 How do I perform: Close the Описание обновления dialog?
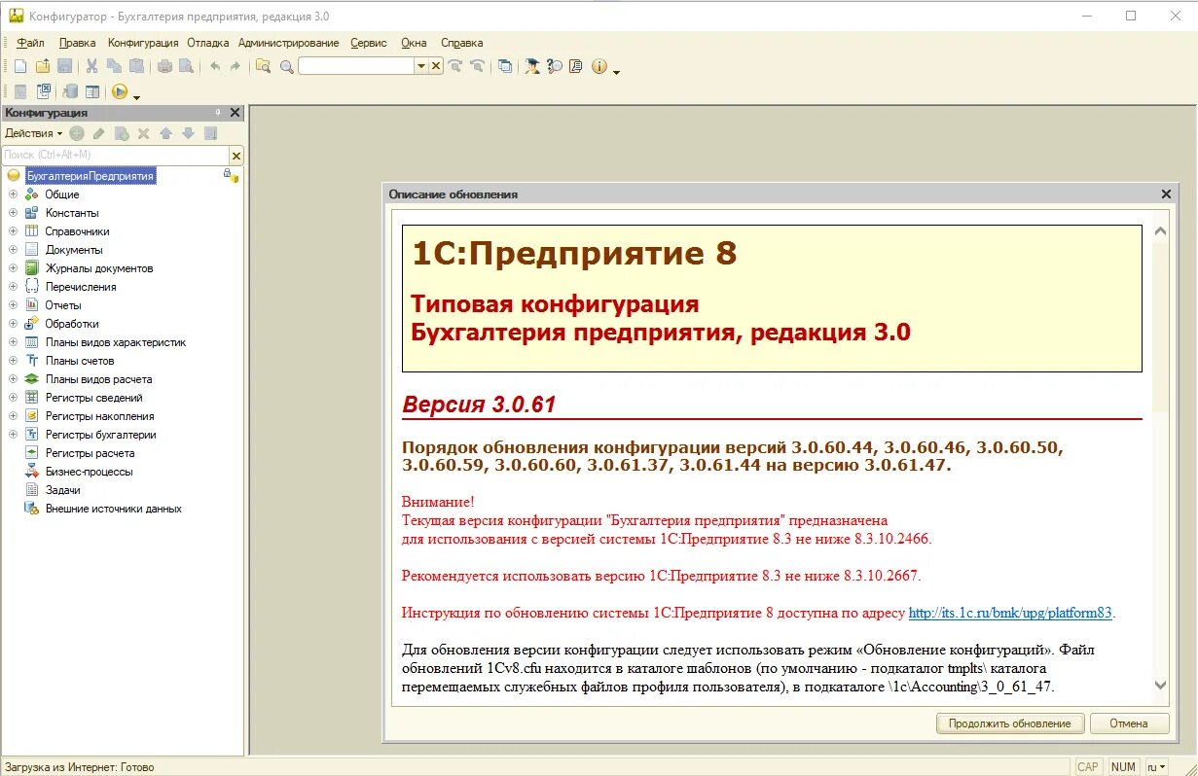tap(1166, 194)
